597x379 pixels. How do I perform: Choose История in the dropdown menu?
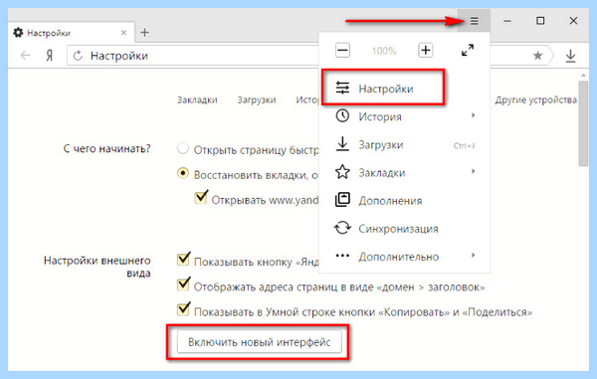[404, 116]
